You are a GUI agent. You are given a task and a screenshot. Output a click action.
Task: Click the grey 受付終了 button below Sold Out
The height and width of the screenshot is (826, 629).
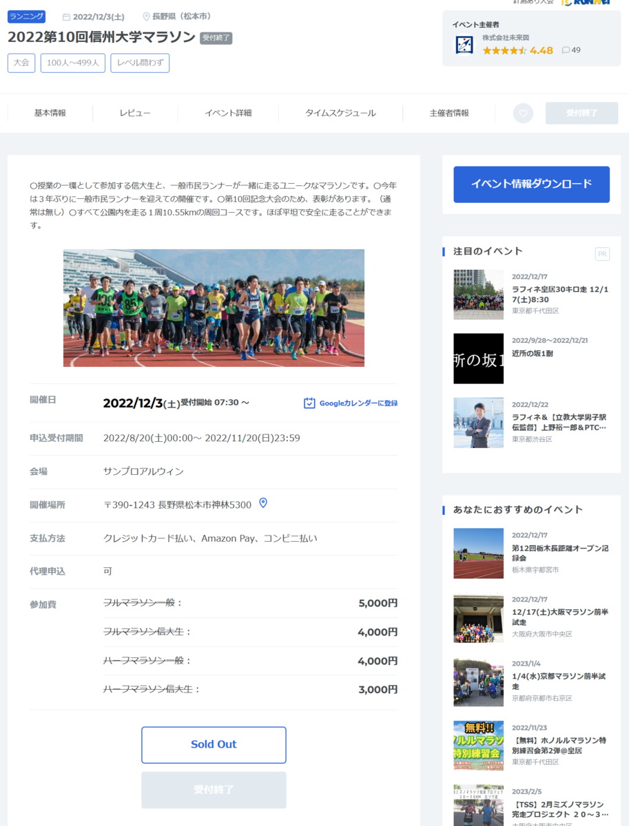tap(214, 790)
